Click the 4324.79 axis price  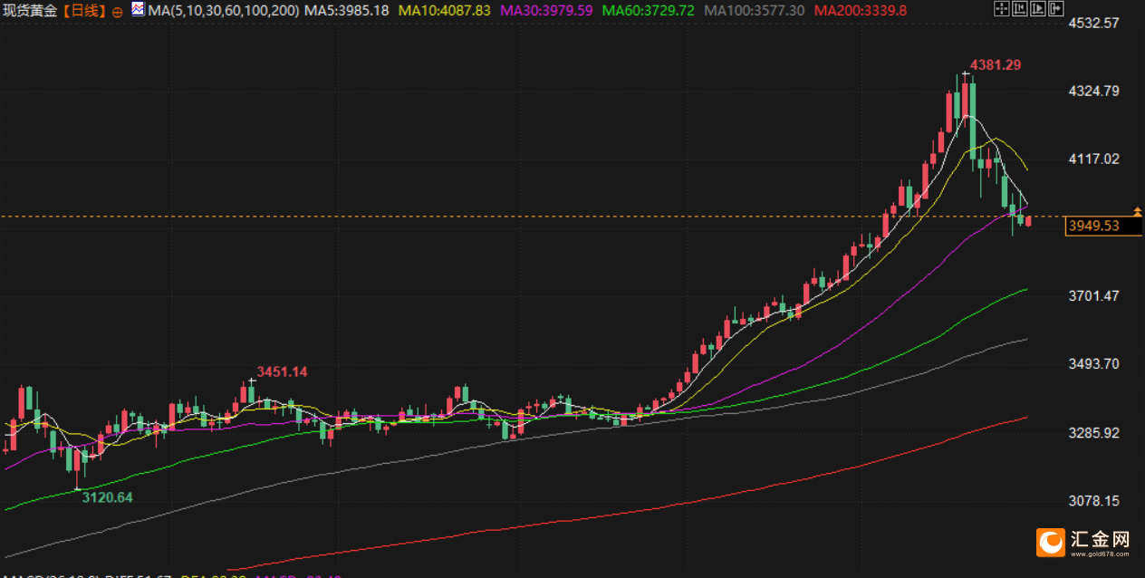tap(1094, 92)
